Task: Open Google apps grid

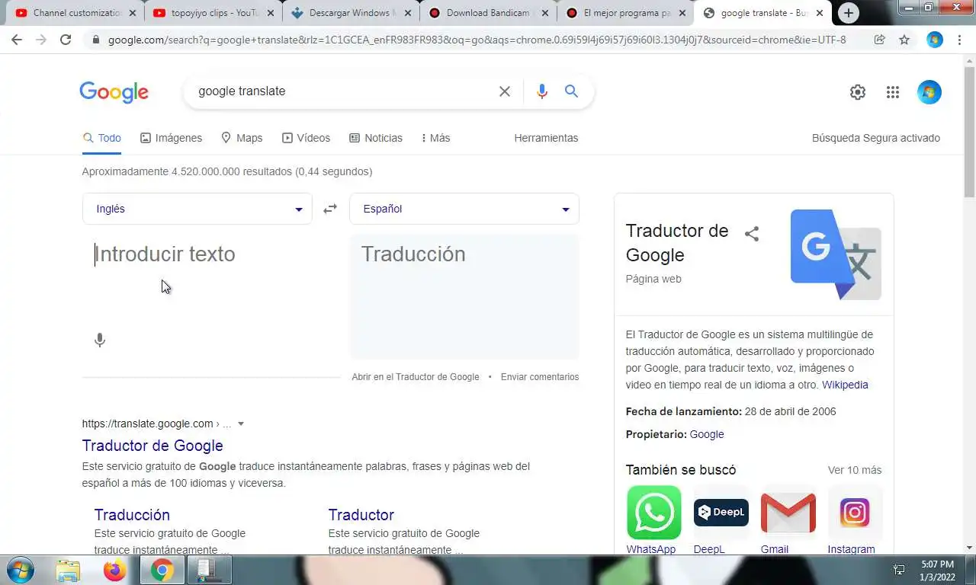Action: point(893,92)
